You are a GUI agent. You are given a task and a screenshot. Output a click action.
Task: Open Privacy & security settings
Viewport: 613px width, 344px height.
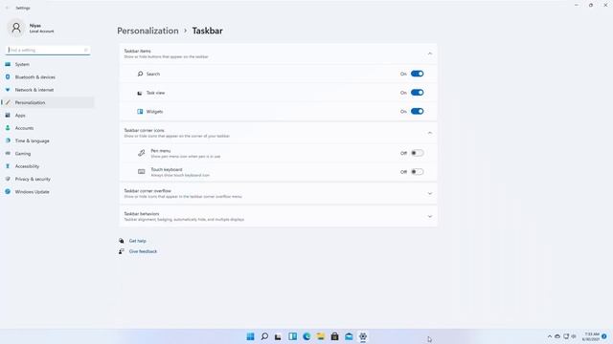tap(48, 179)
